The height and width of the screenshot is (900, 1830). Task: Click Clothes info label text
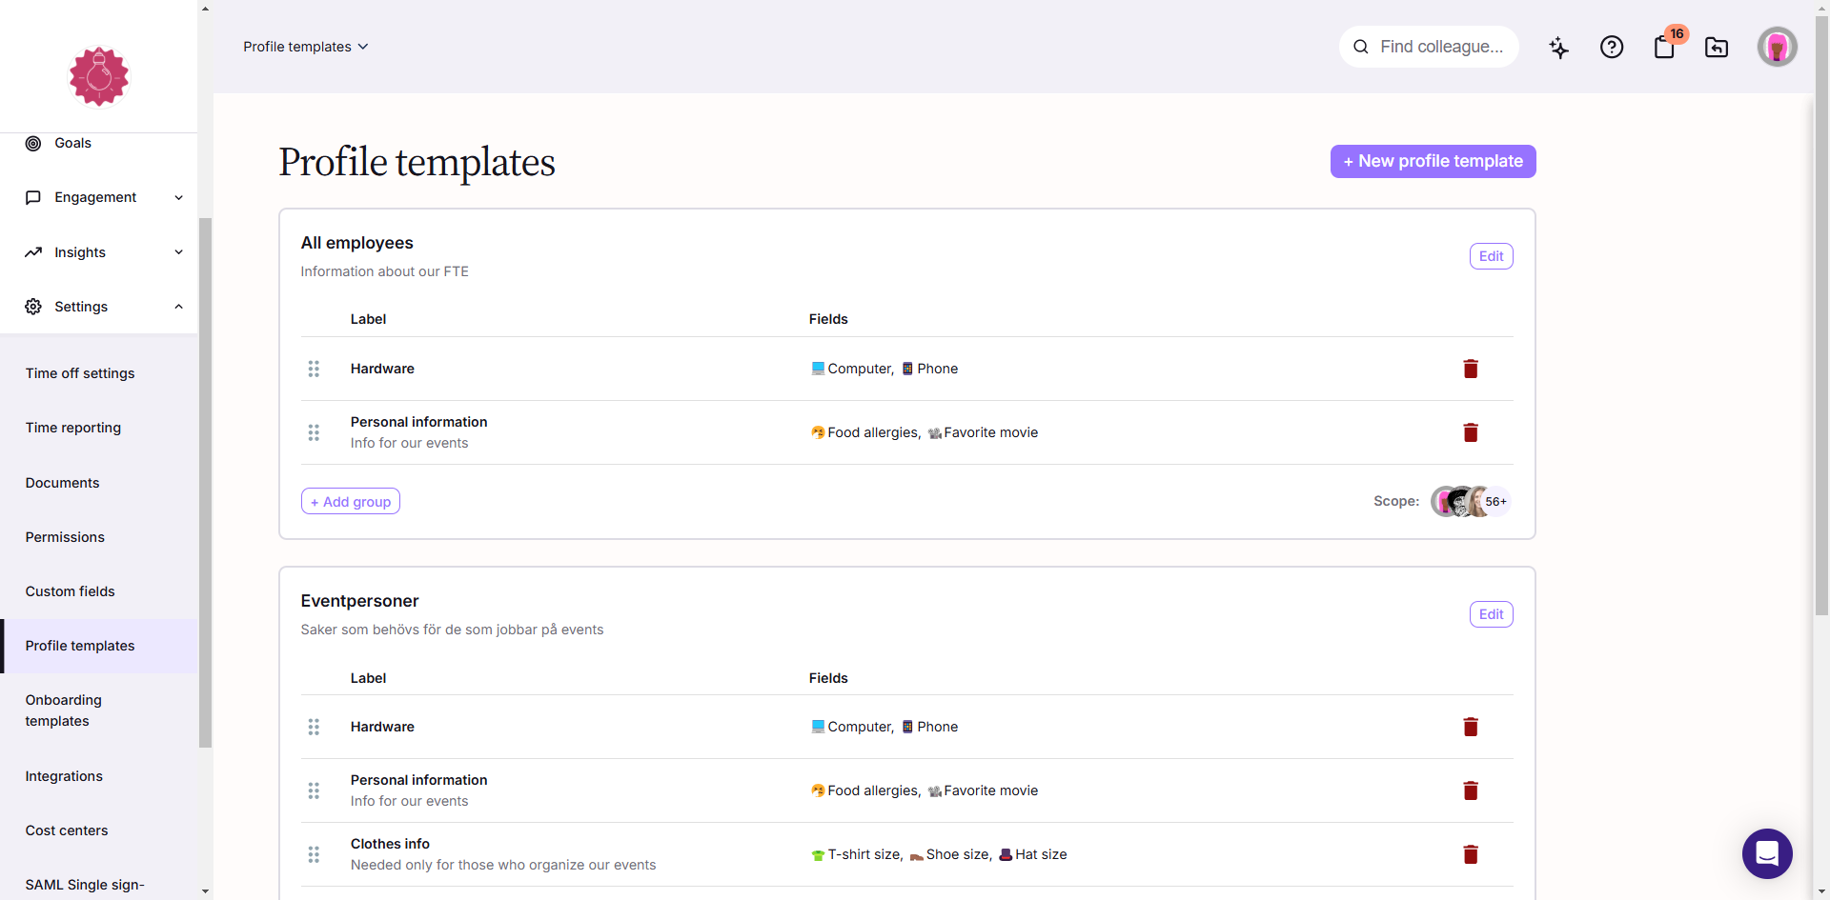[390, 844]
